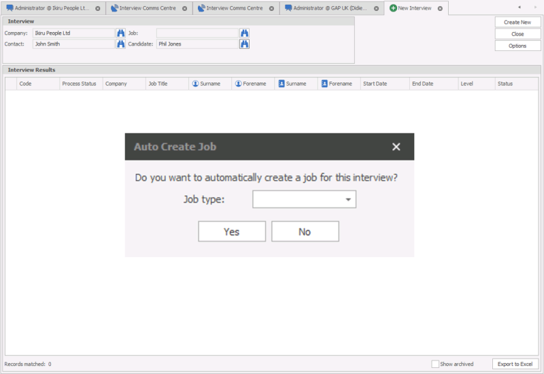Close the New Interview tab using its X
The height and width of the screenshot is (374, 544).
point(439,8)
